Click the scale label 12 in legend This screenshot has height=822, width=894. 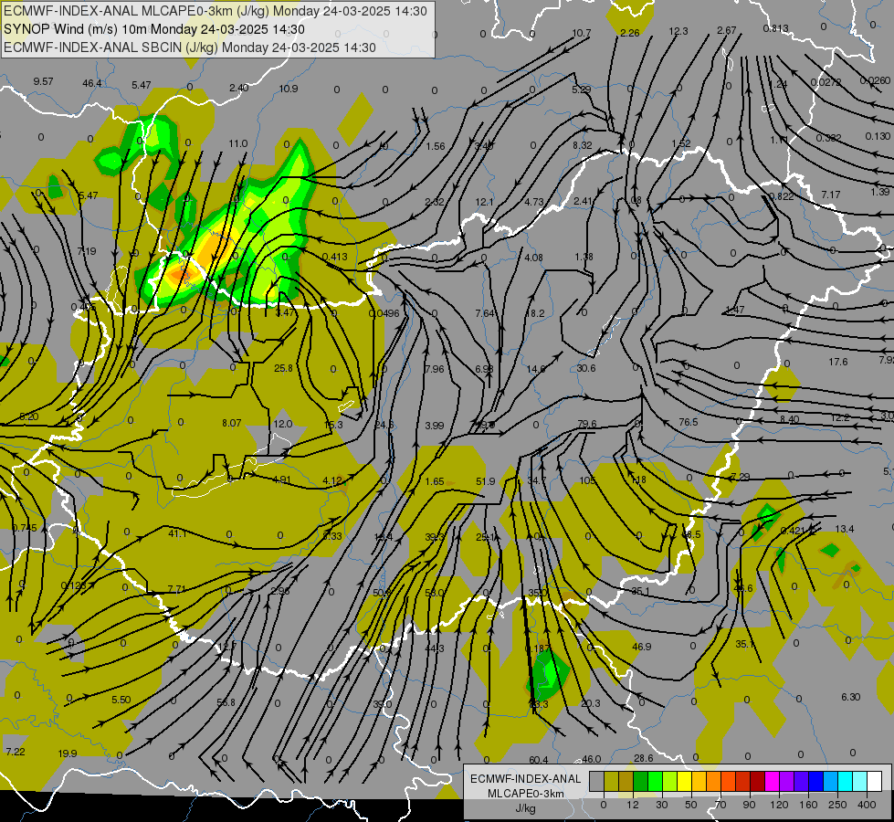tap(632, 805)
